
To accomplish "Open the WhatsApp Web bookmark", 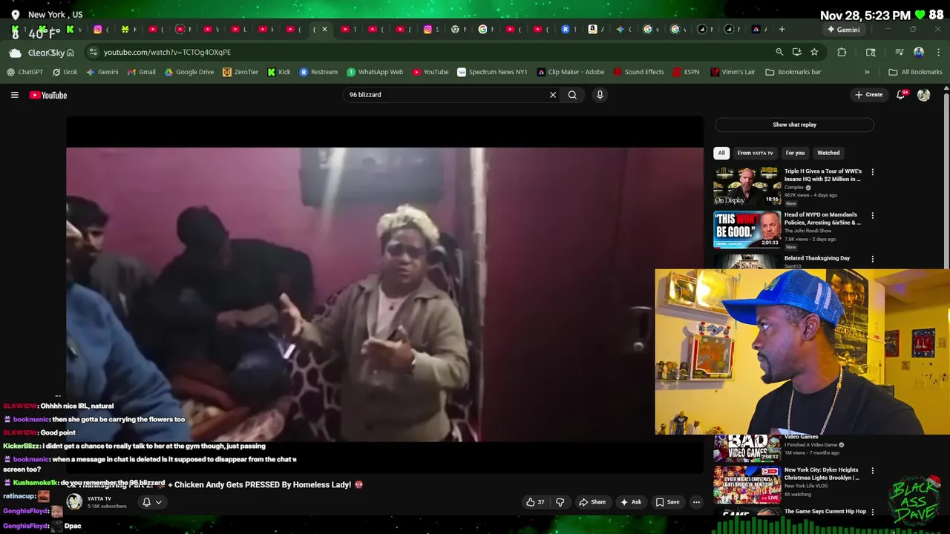I will click(x=375, y=72).
